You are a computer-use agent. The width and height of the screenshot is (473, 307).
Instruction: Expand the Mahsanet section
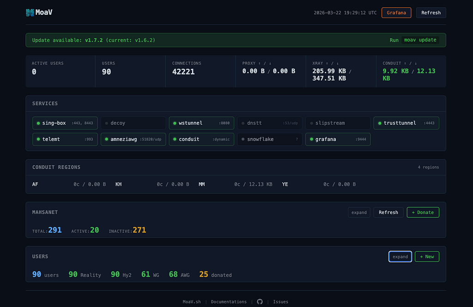tap(359, 212)
